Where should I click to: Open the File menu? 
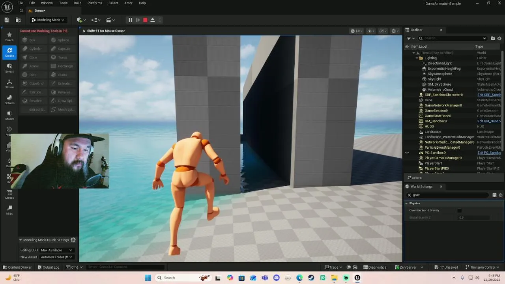click(x=20, y=3)
